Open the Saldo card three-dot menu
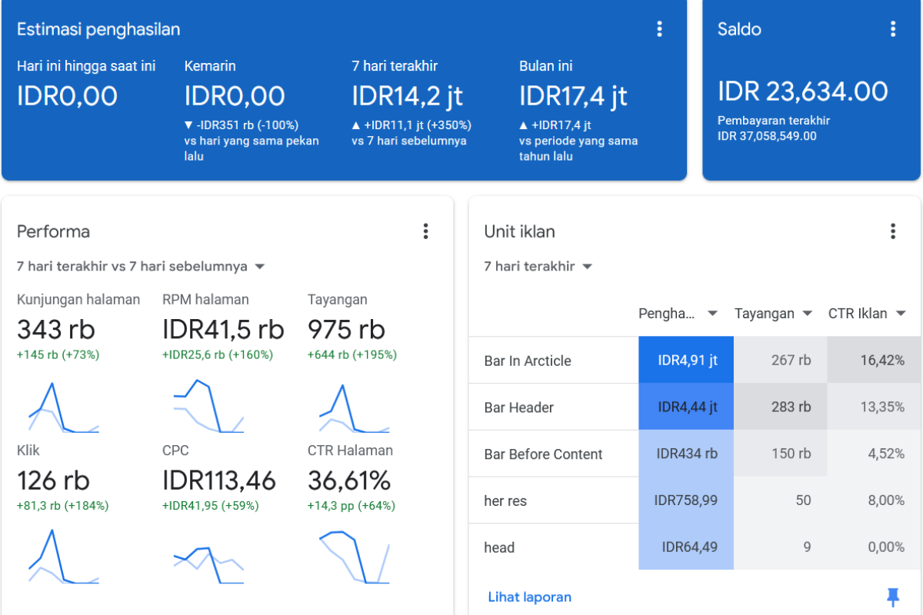 point(893,29)
